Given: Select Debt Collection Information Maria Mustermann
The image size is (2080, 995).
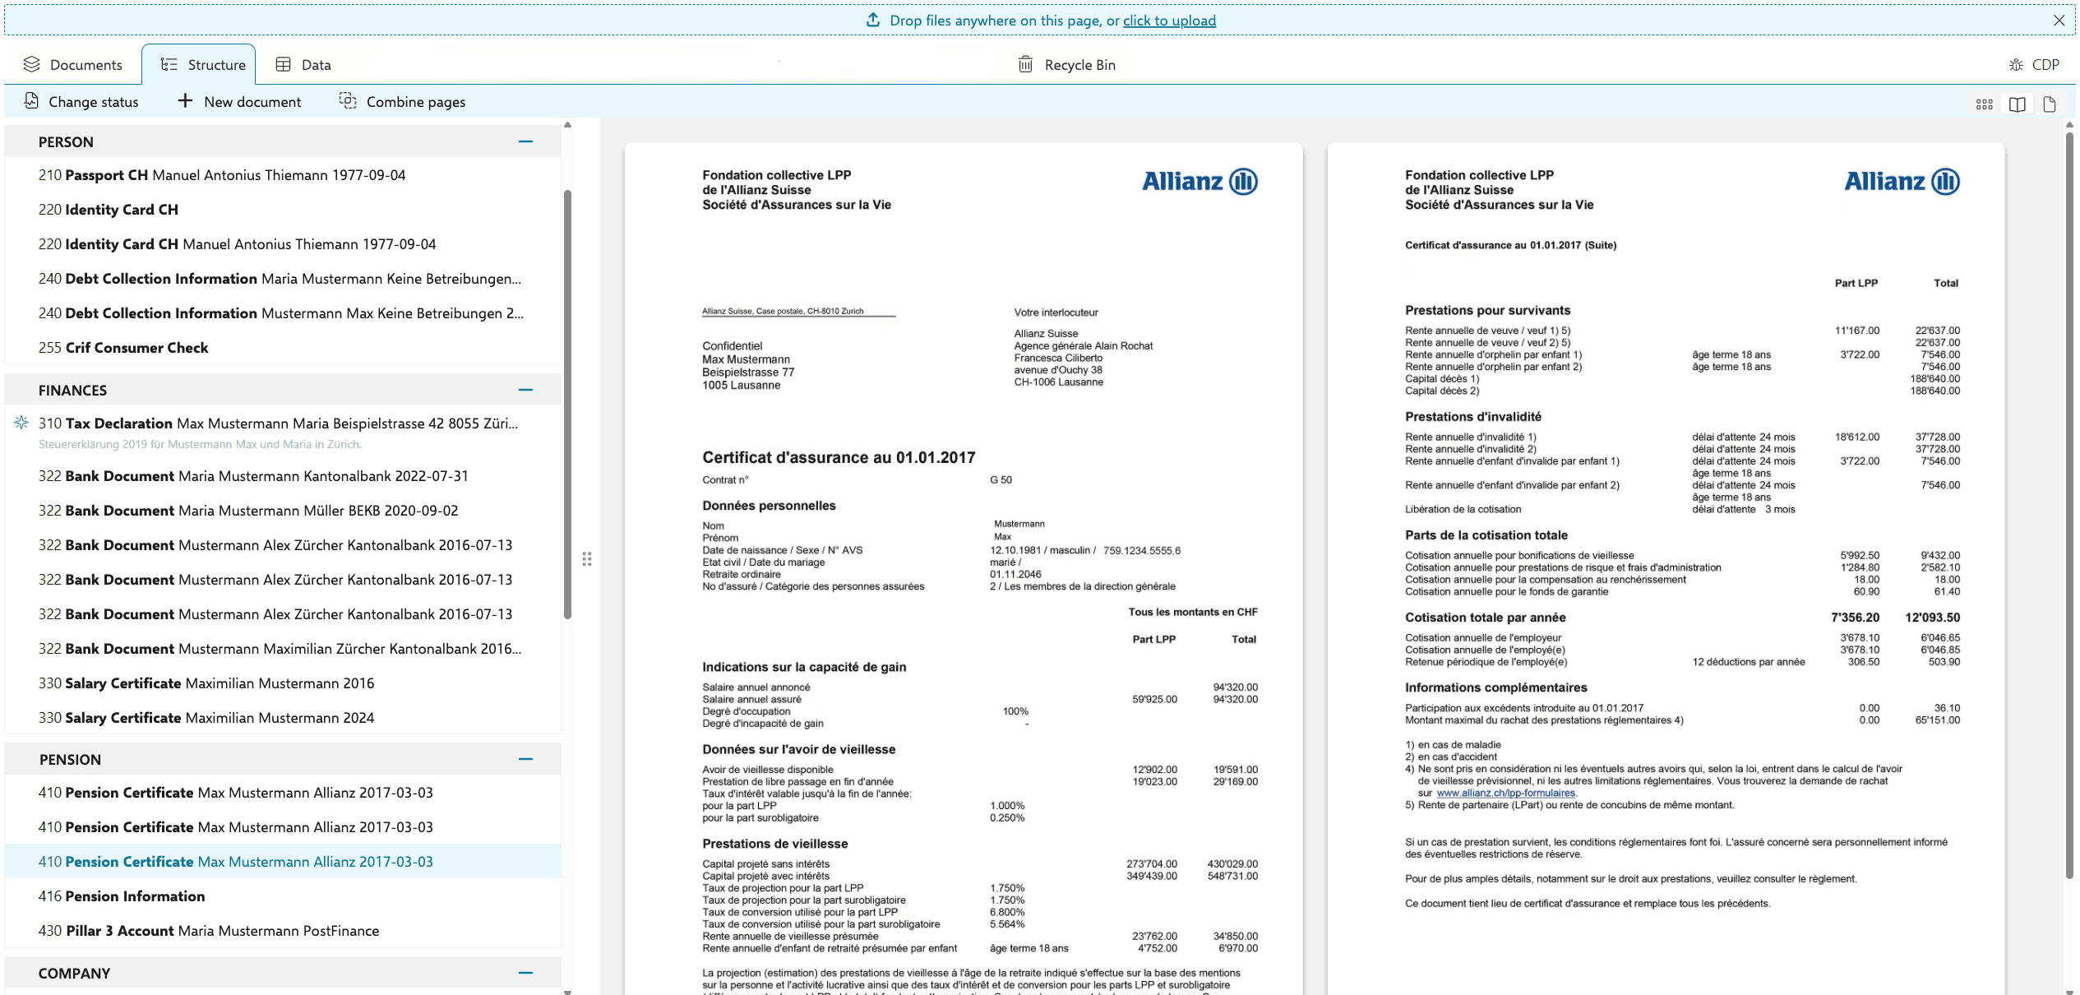Looking at the screenshot, I should tap(283, 279).
